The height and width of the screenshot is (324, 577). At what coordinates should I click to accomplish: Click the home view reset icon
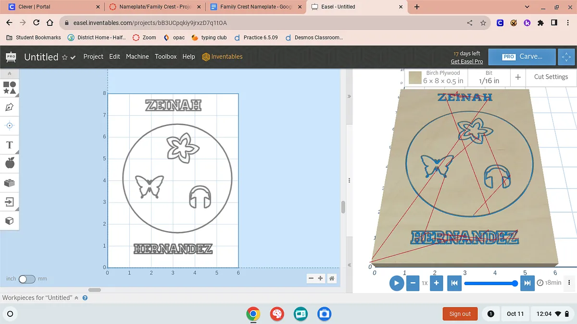pyautogui.click(x=332, y=278)
